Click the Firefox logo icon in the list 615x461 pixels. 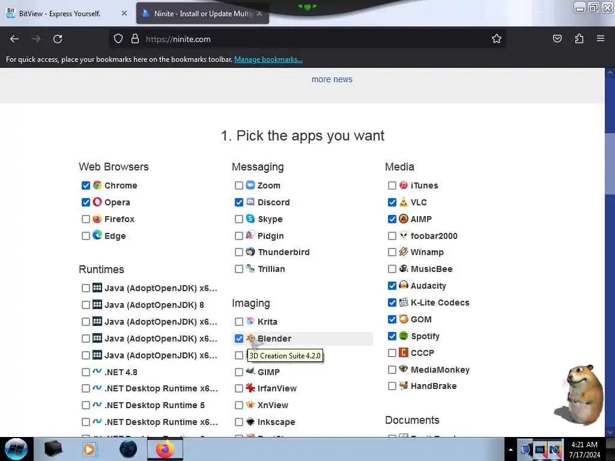(97, 218)
